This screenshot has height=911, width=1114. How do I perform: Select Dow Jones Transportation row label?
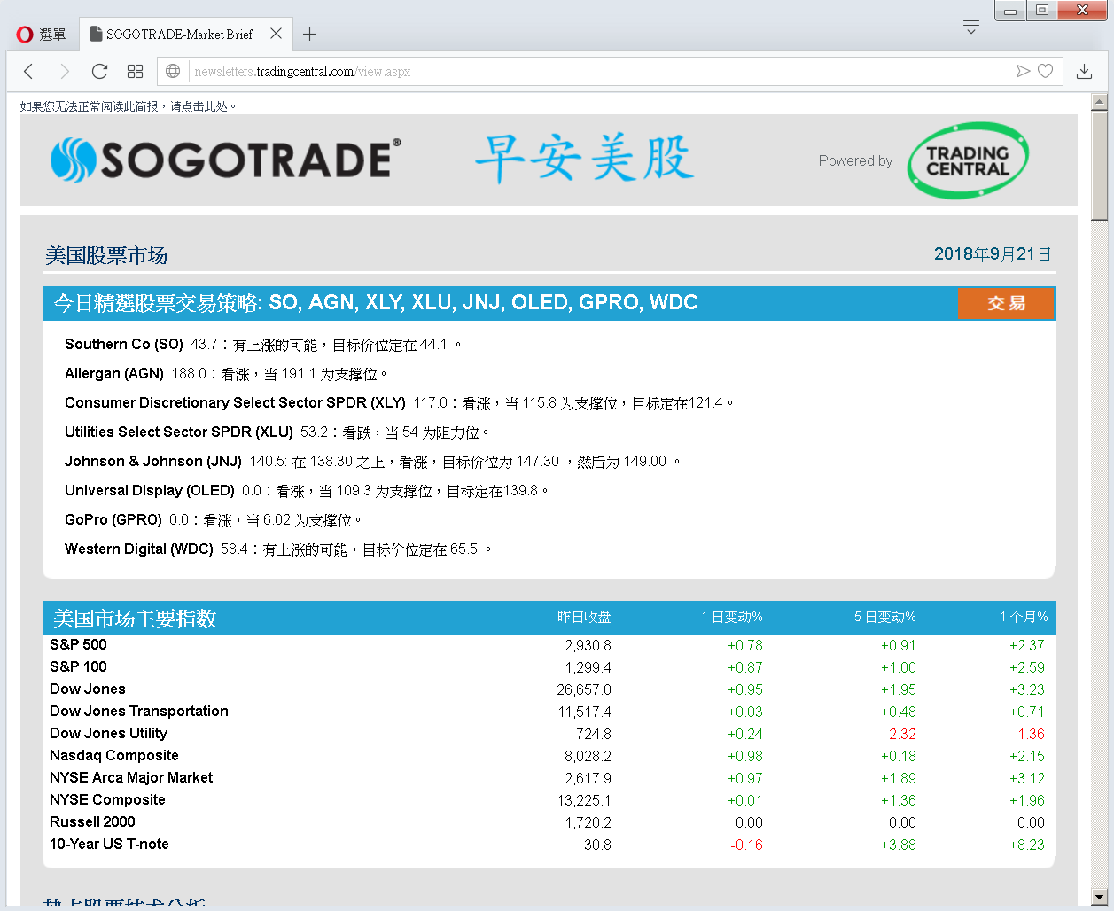[139, 711]
